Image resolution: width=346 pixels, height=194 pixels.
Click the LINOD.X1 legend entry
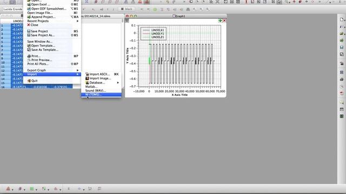click(x=157, y=30)
